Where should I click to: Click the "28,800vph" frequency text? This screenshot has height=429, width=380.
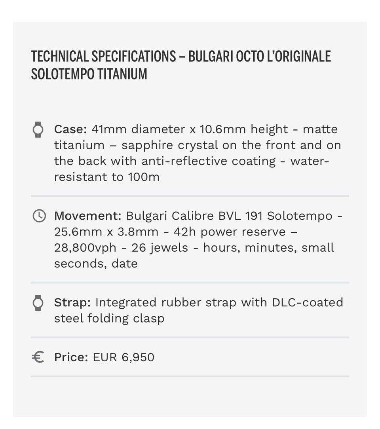pyautogui.click(x=85, y=248)
